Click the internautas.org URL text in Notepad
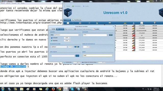This screenshot has height=91, width=163. [31, 22]
